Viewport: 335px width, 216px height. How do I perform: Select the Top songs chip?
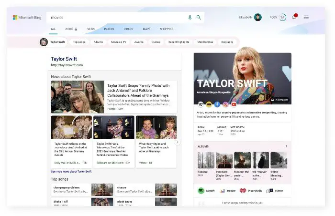click(x=79, y=42)
